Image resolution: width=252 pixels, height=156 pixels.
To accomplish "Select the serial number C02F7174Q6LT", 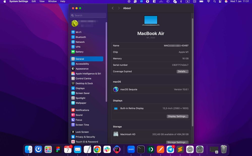I will click(180, 65).
